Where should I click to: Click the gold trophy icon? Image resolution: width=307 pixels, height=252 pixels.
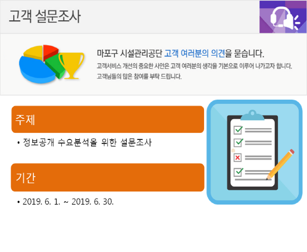tap(72, 66)
